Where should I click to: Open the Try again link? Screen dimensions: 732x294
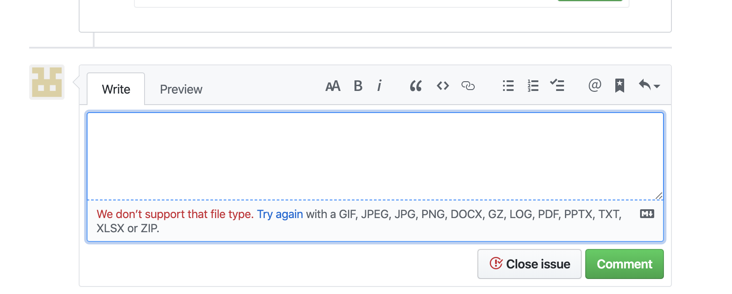(x=280, y=214)
